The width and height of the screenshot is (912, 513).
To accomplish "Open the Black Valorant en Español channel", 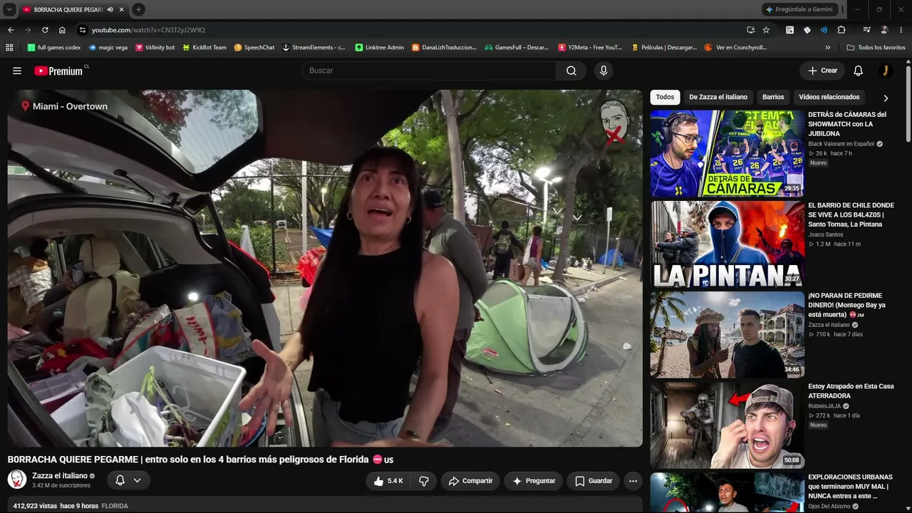I will click(x=841, y=144).
